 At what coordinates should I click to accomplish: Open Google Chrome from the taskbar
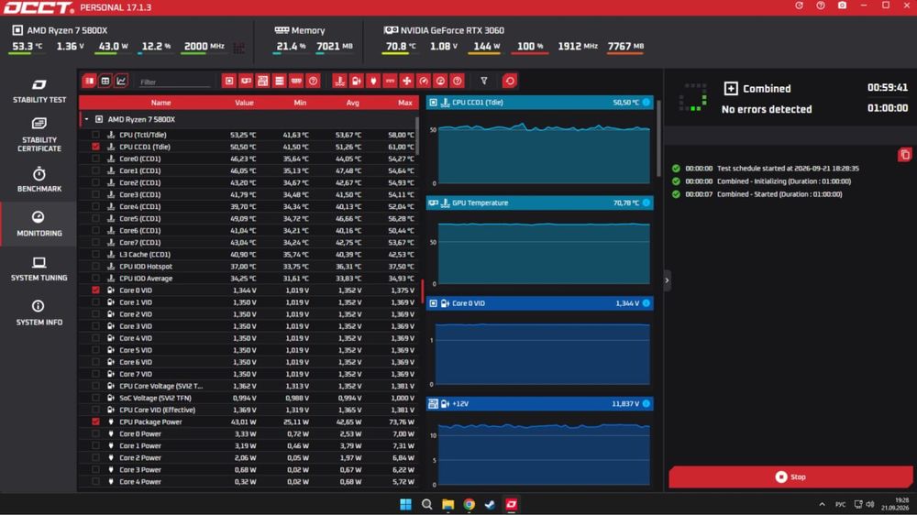point(469,504)
